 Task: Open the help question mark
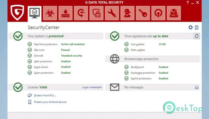tap(188, 2)
